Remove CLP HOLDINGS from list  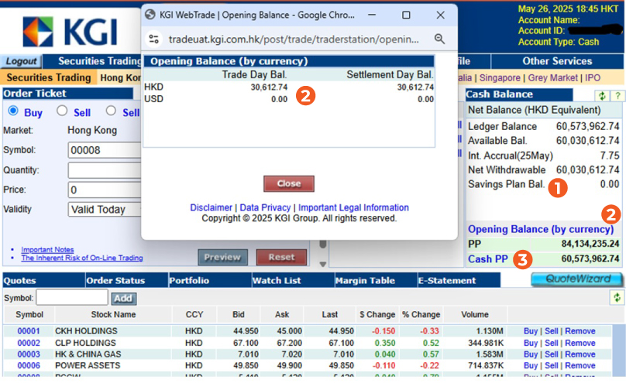580,343
